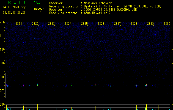
Task: Click the meteor count value 11
Action: [x=40, y=13]
